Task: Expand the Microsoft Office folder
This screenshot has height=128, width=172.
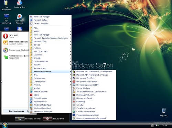Action: coord(50,41)
